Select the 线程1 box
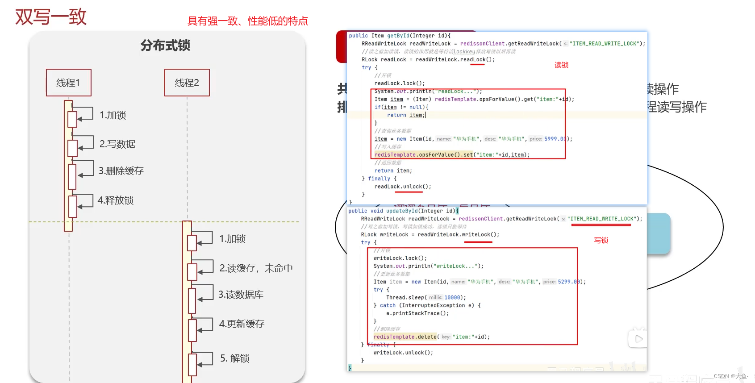The width and height of the screenshot is (755, 383). [69, 83]
